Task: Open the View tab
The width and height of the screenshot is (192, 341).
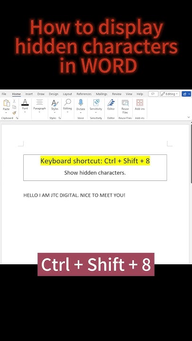Action: pyautogui.click(x=129, y=94)
